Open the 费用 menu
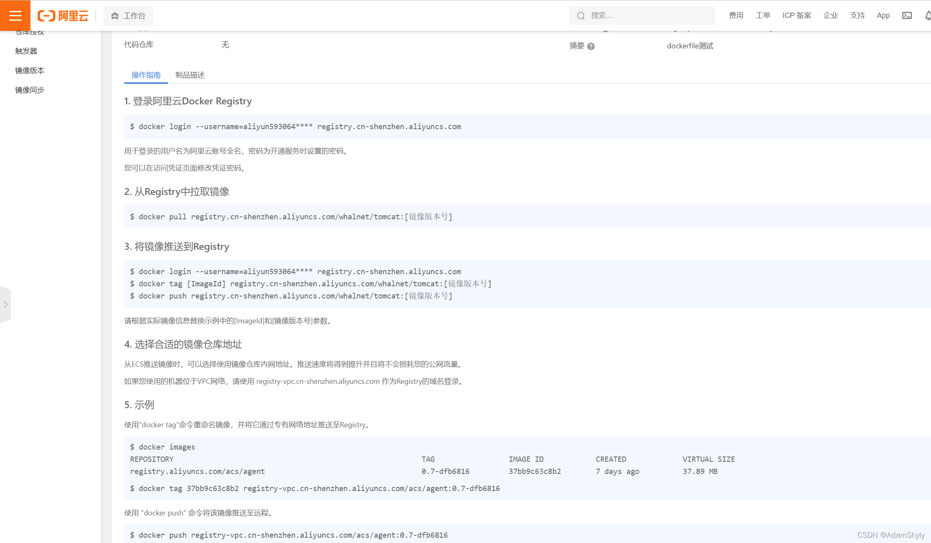Image resolution: width=931 pixels, height=543 pixels. coord(736,15)
